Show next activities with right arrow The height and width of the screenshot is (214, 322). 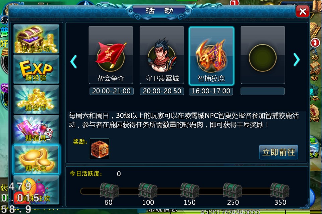(x=297, y=60)
